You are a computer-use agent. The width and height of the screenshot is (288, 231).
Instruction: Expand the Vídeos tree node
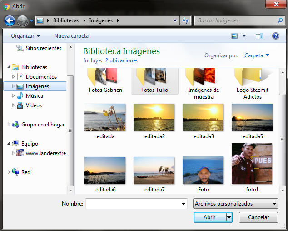[13, 105]
